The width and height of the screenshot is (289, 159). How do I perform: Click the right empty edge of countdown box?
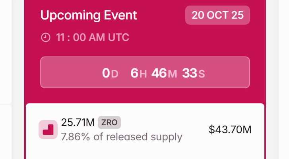(x=231, y=72)
